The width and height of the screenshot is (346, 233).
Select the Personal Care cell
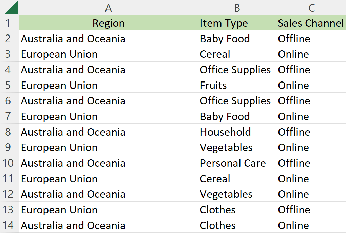[237, 163]
